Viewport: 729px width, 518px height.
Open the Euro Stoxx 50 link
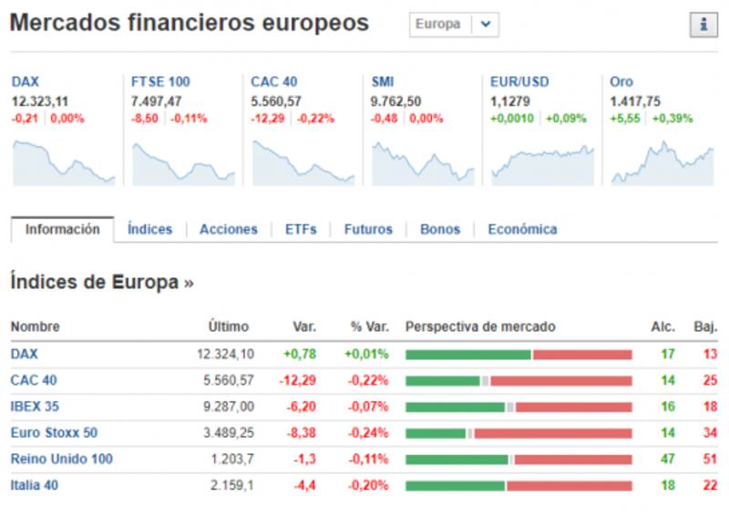tap(54, 433)
